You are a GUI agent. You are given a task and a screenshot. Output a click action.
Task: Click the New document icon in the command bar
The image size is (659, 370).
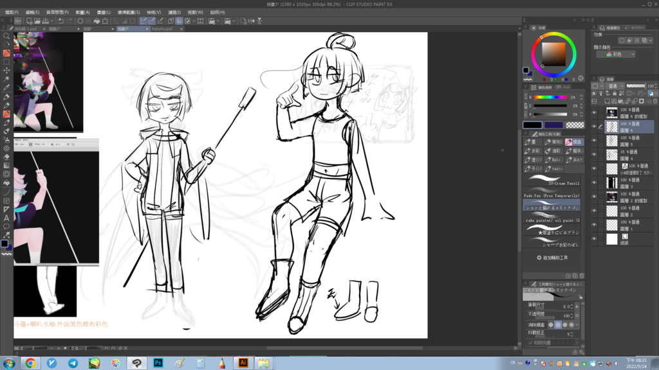coord(29,21)
